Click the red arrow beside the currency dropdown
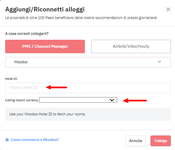The height and width of the screenshot is (150, 175). [x=135, y=101]
